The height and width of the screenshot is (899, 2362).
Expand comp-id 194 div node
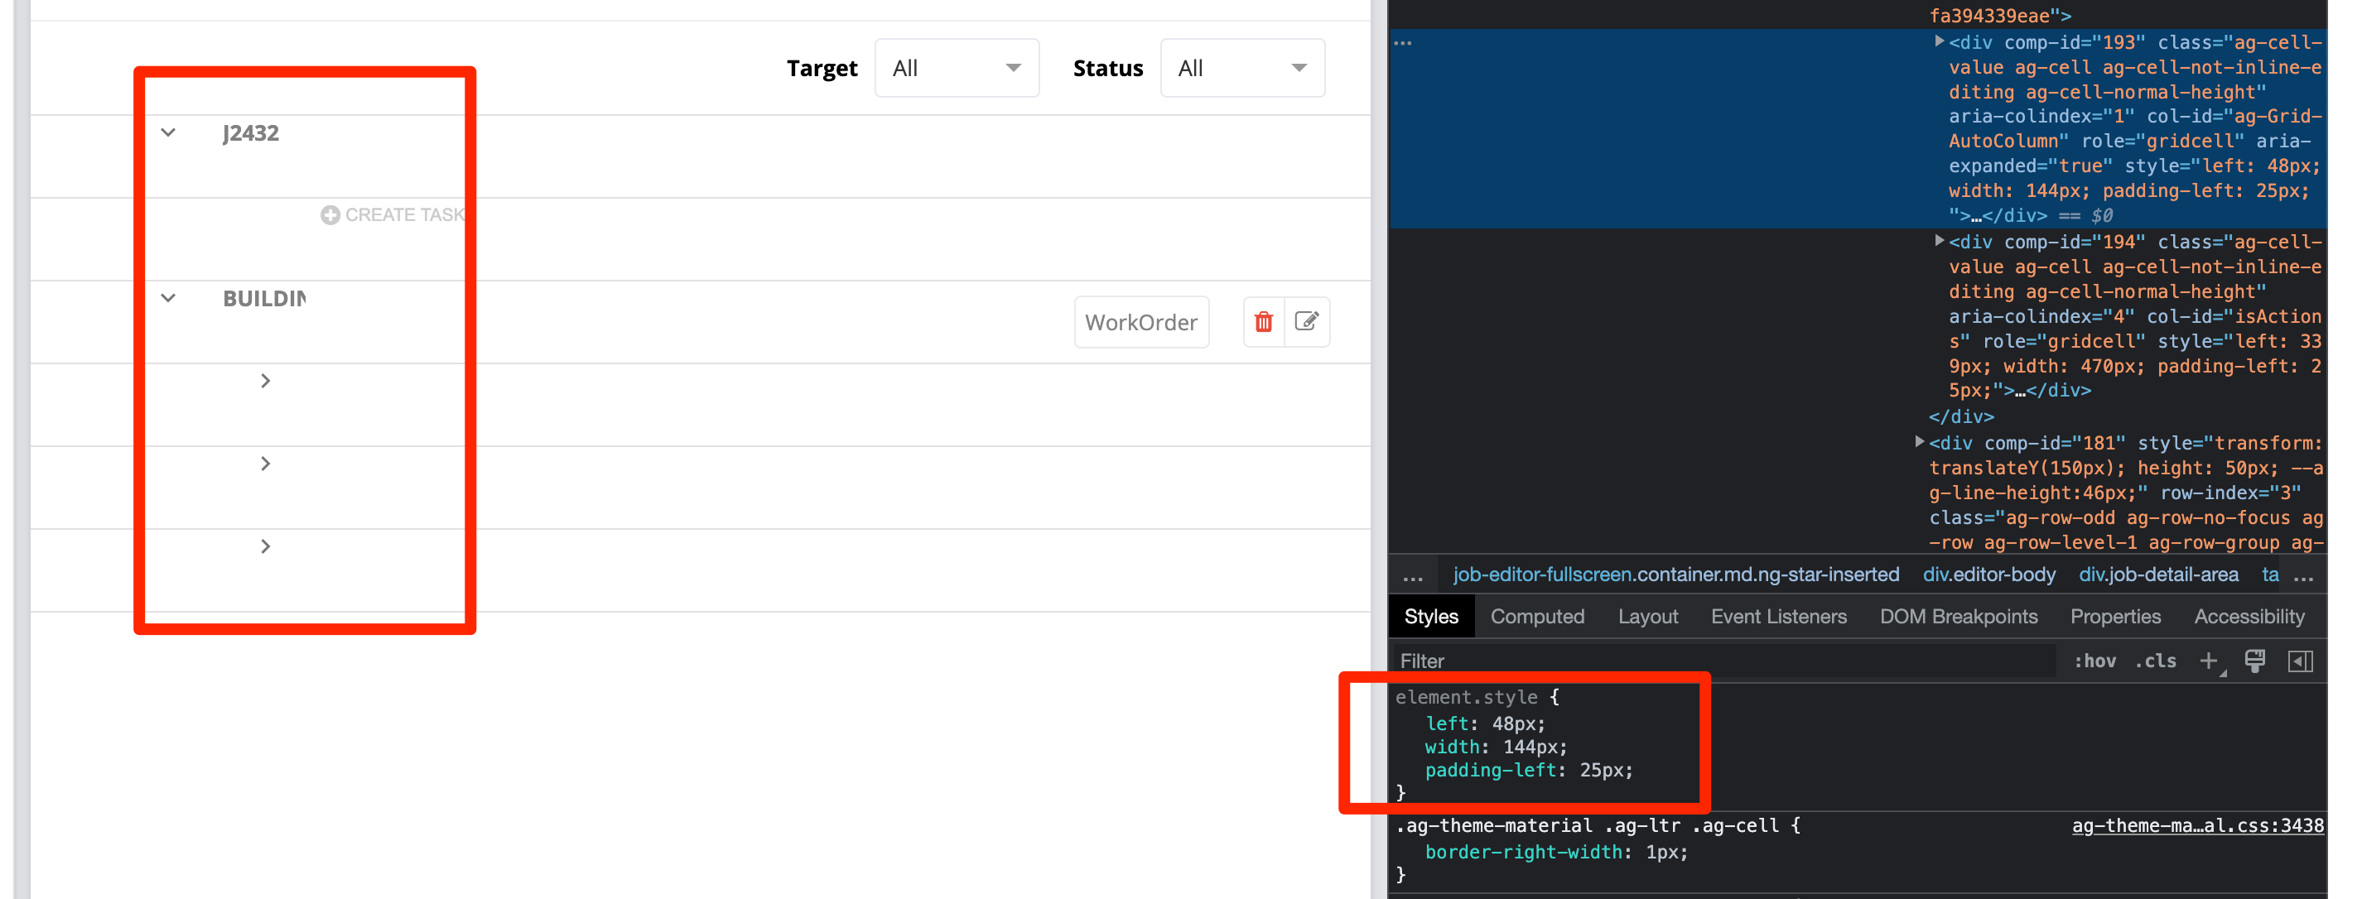[x=1938, y=241]
